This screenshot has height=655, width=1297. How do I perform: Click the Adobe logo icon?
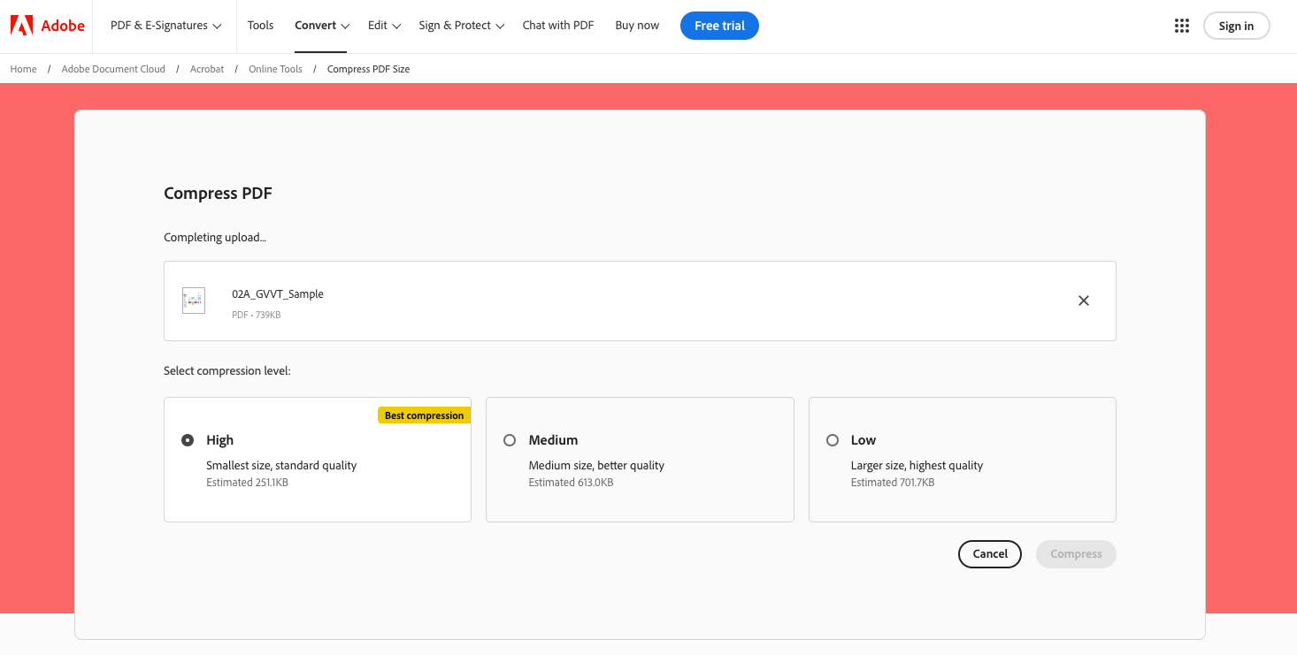coord(21,26)
